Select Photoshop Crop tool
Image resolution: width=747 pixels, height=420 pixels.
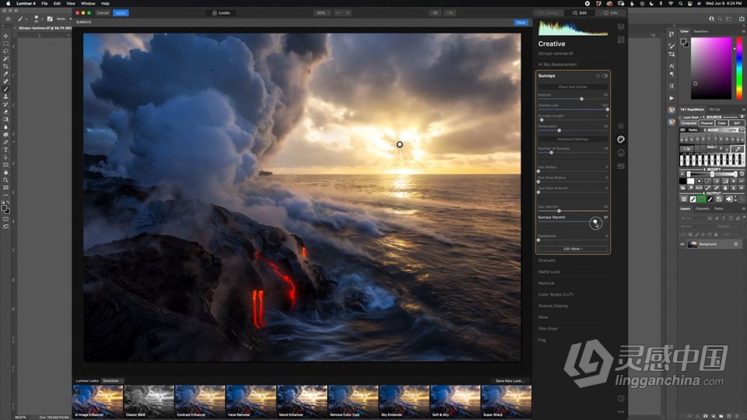pos(5,66)
